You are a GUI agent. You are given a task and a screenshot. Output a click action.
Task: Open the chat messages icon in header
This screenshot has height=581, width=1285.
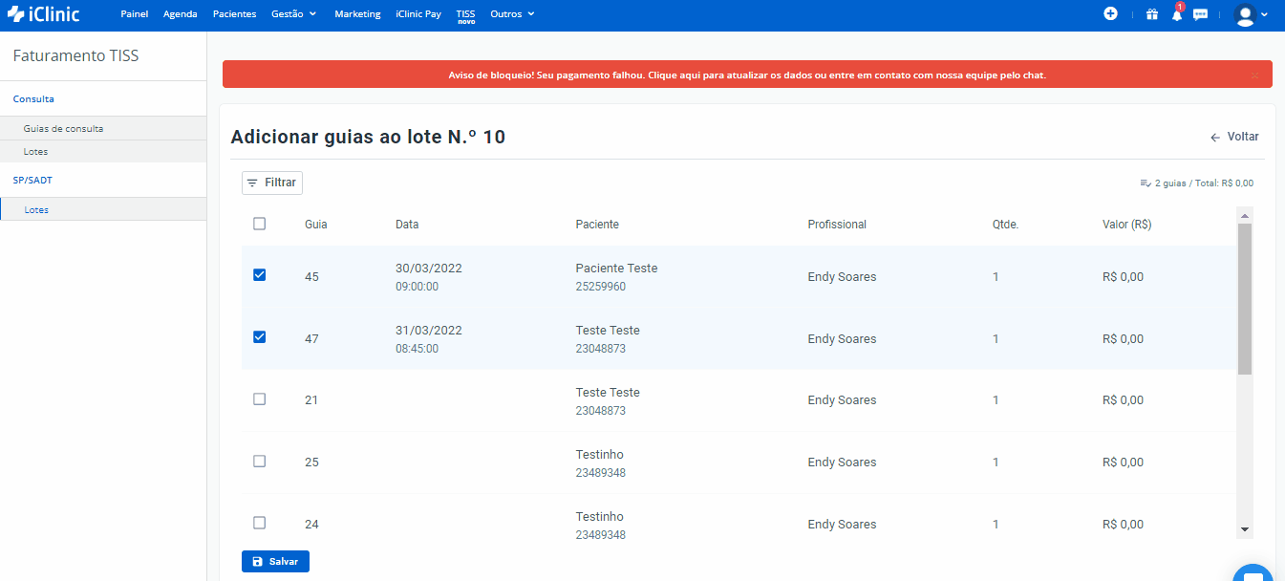[x=1201, y=14]
